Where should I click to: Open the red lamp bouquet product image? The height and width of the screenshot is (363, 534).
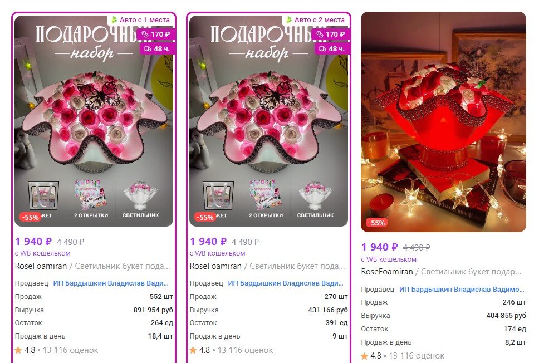coord(443,122)
